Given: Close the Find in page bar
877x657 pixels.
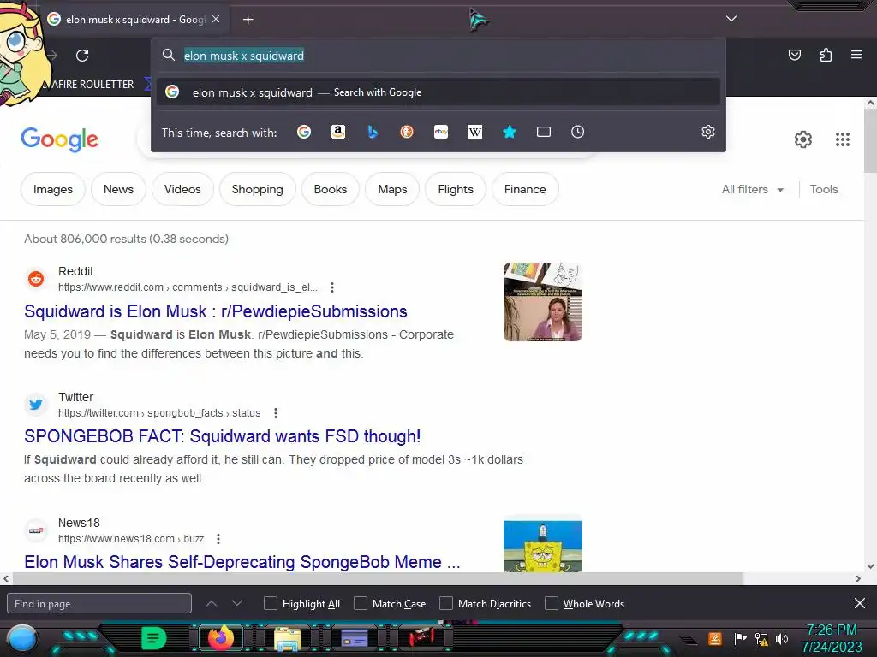Looking at the screenshot, I should tap(860, 603).
